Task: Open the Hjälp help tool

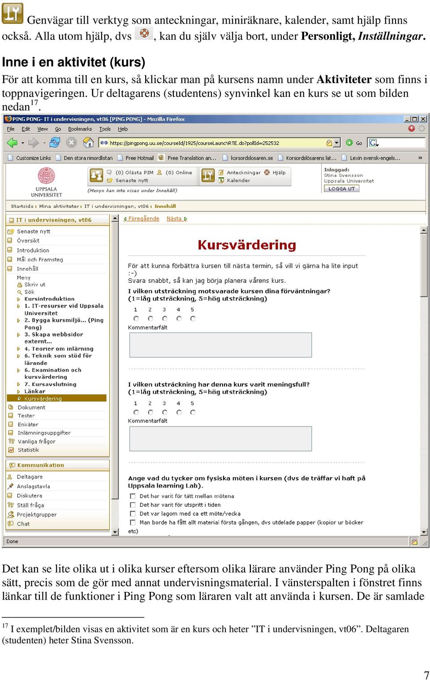Action: 275,172
